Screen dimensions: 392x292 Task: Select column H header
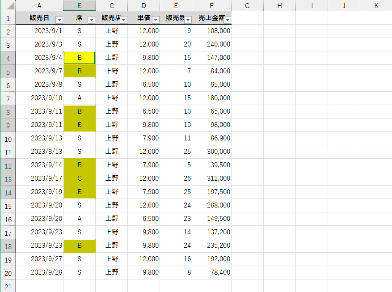pos(279,5)
